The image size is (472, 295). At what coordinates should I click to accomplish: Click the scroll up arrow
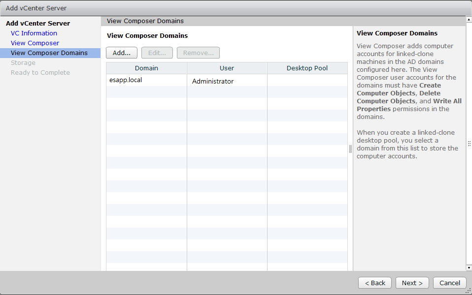click(469, 19)
